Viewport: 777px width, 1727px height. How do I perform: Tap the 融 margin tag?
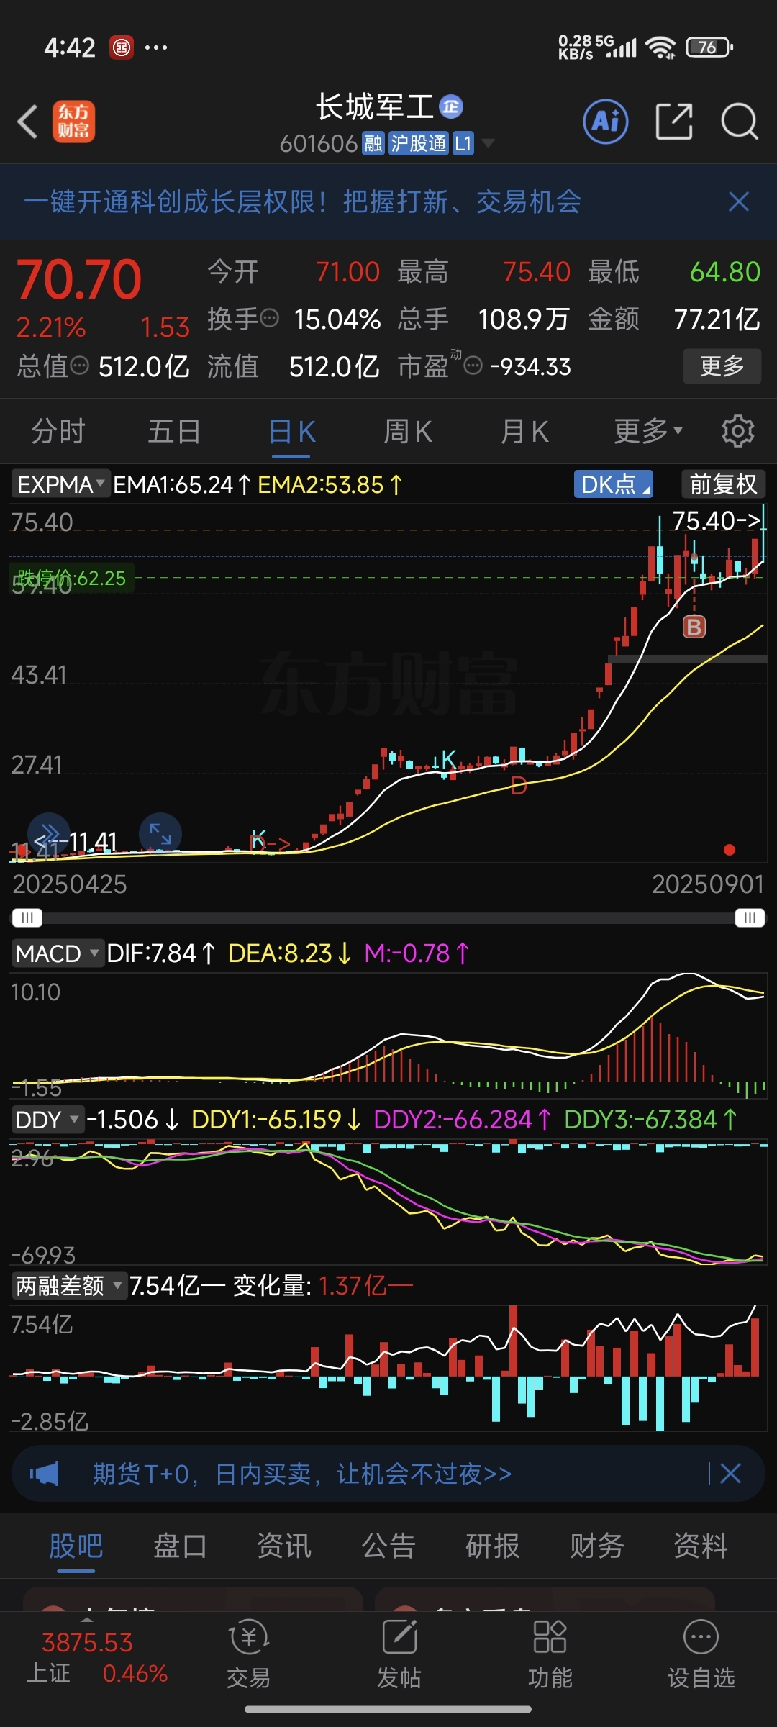click(x=373, y=144)
